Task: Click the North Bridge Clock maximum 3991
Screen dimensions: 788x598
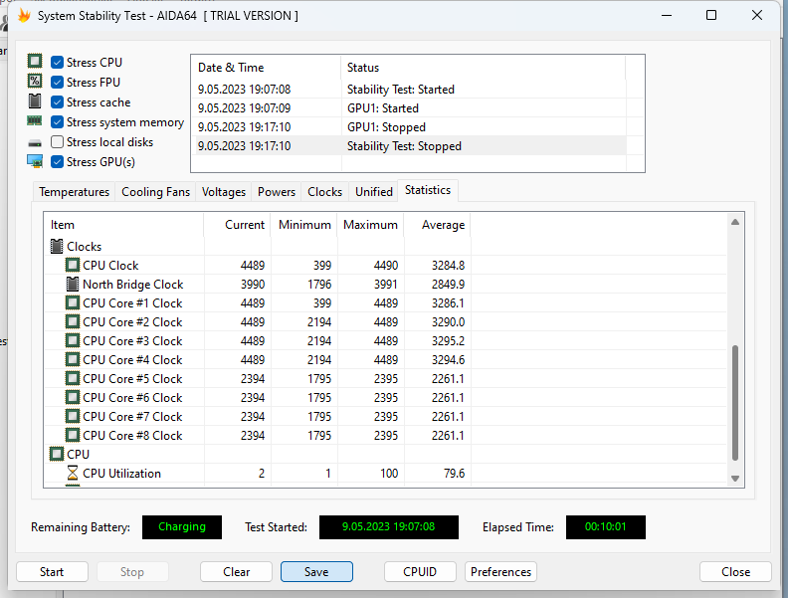Action: pyautogui.click(x=385, y=285)
